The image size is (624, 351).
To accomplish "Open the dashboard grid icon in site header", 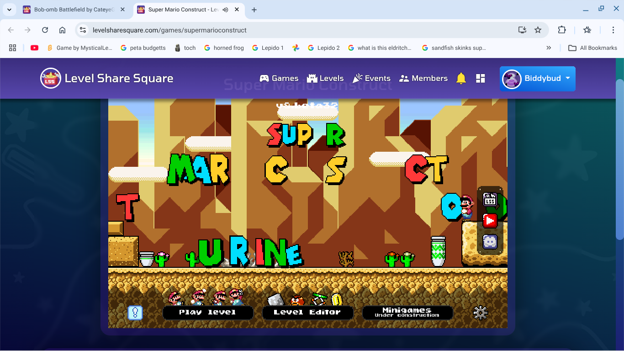I will pos(480,79).
